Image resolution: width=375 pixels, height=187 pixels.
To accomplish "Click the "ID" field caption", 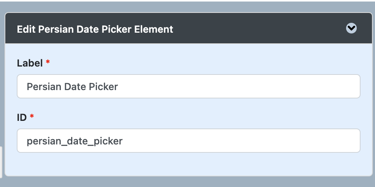I will [x=22, y=117].
